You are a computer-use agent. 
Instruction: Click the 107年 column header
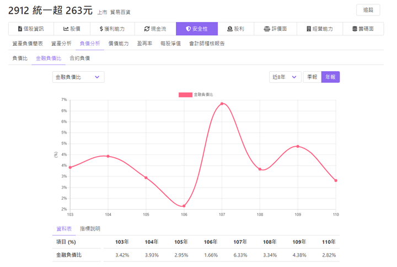(x=240, y=242)
